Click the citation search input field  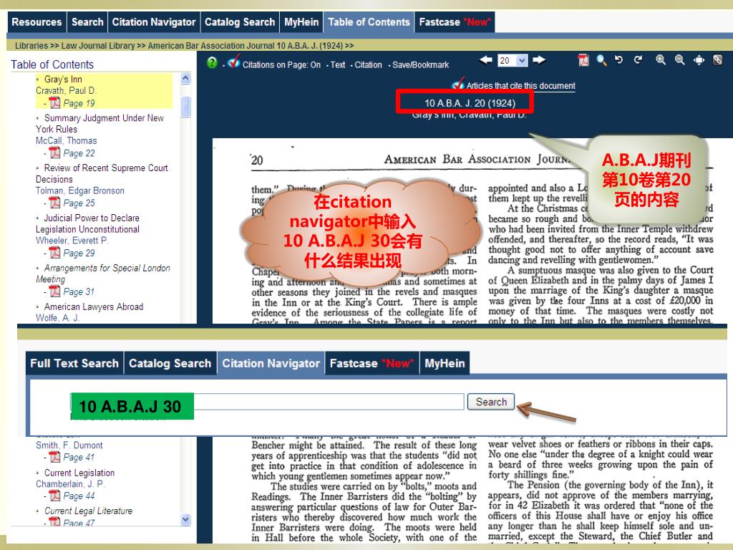coord(268,402)
